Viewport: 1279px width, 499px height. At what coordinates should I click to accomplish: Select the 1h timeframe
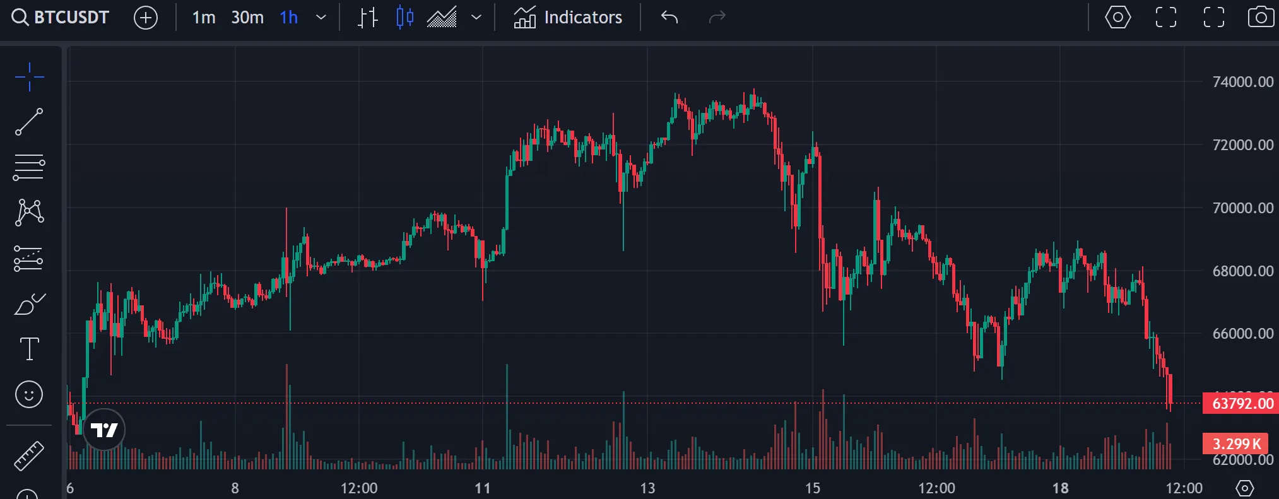(x=289, y=18)
